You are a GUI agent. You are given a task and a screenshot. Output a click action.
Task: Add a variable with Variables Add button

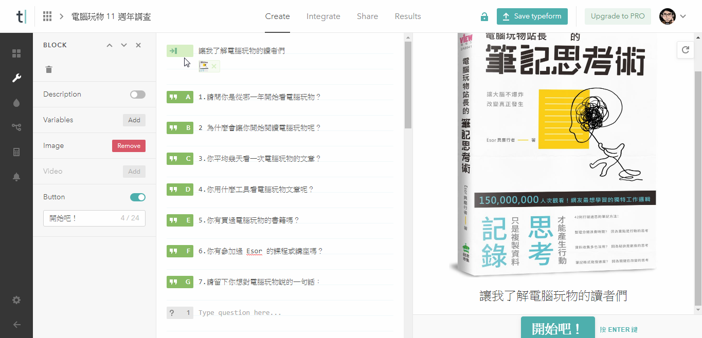(134, 120)
